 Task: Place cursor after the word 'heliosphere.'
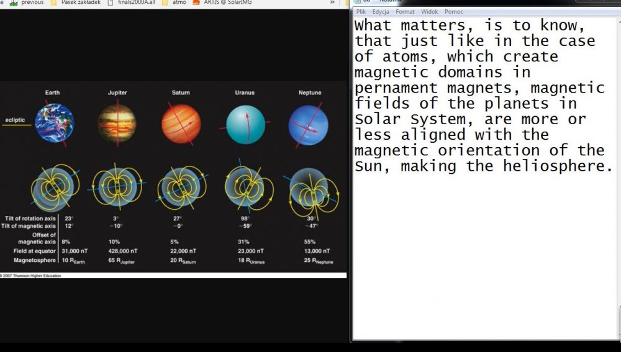click(x=614, y=166)
